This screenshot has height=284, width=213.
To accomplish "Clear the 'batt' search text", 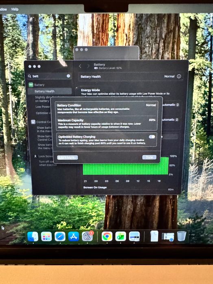I will (68, 76).
